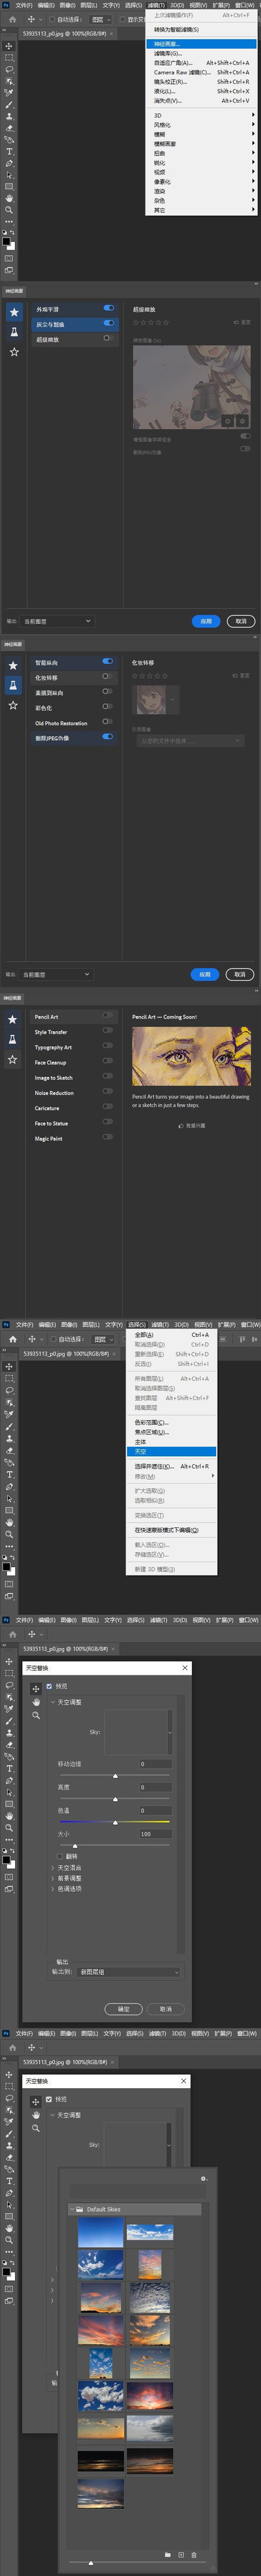Image resolution: width=261 pixels, height=2576 pixels.
Task: Choose 天空 in the Select menu
Action: [172, 1451]
